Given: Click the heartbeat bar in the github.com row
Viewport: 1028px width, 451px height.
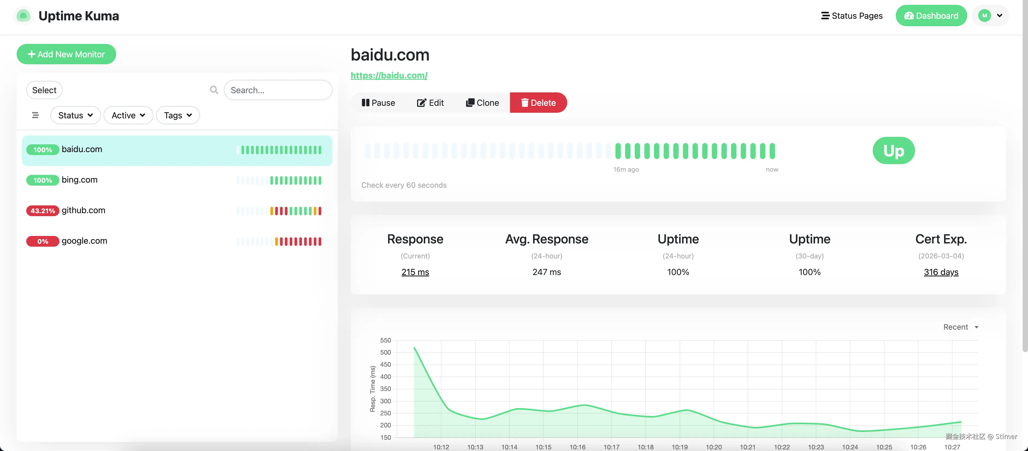Looking at the screenshot, I should [x=279, y=211].
